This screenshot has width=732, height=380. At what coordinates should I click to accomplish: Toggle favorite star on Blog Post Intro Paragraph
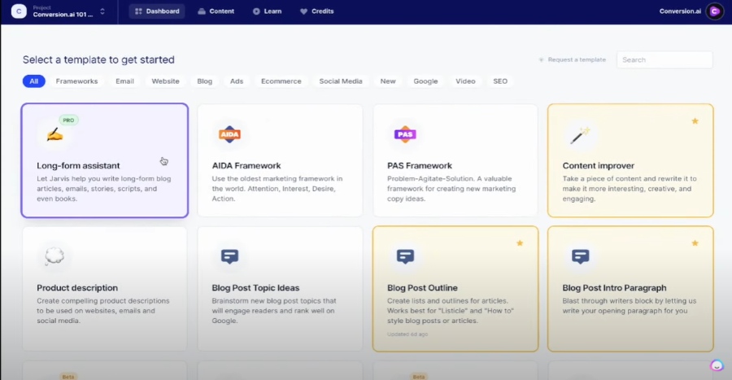(x=695, y=243)
